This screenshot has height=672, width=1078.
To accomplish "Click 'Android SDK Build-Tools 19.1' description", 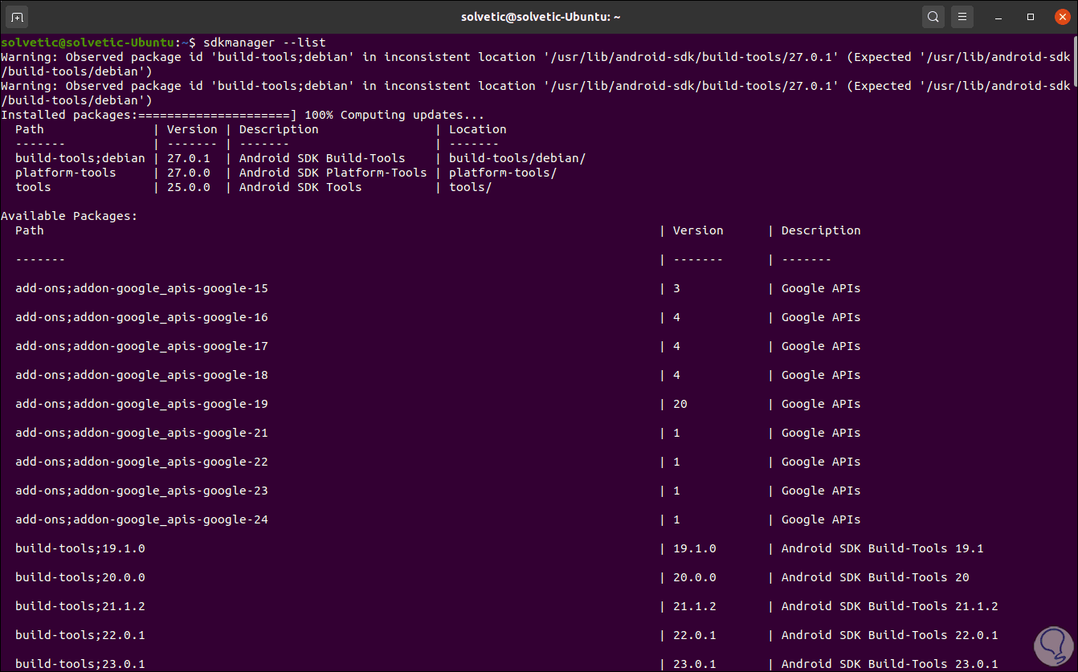I will [882, 548].
